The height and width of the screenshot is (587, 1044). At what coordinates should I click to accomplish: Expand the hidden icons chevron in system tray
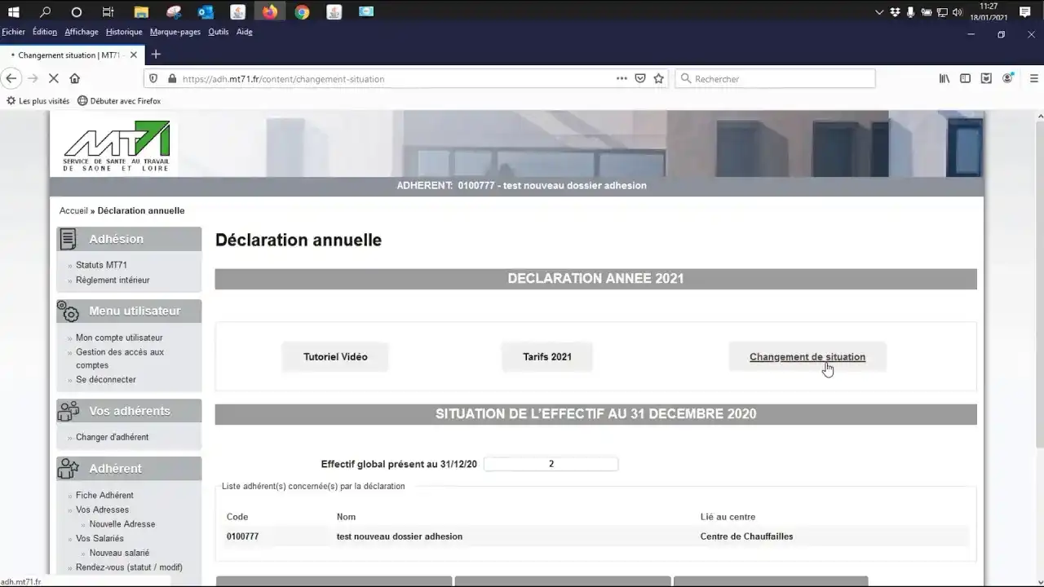click(x=878, y=12)
